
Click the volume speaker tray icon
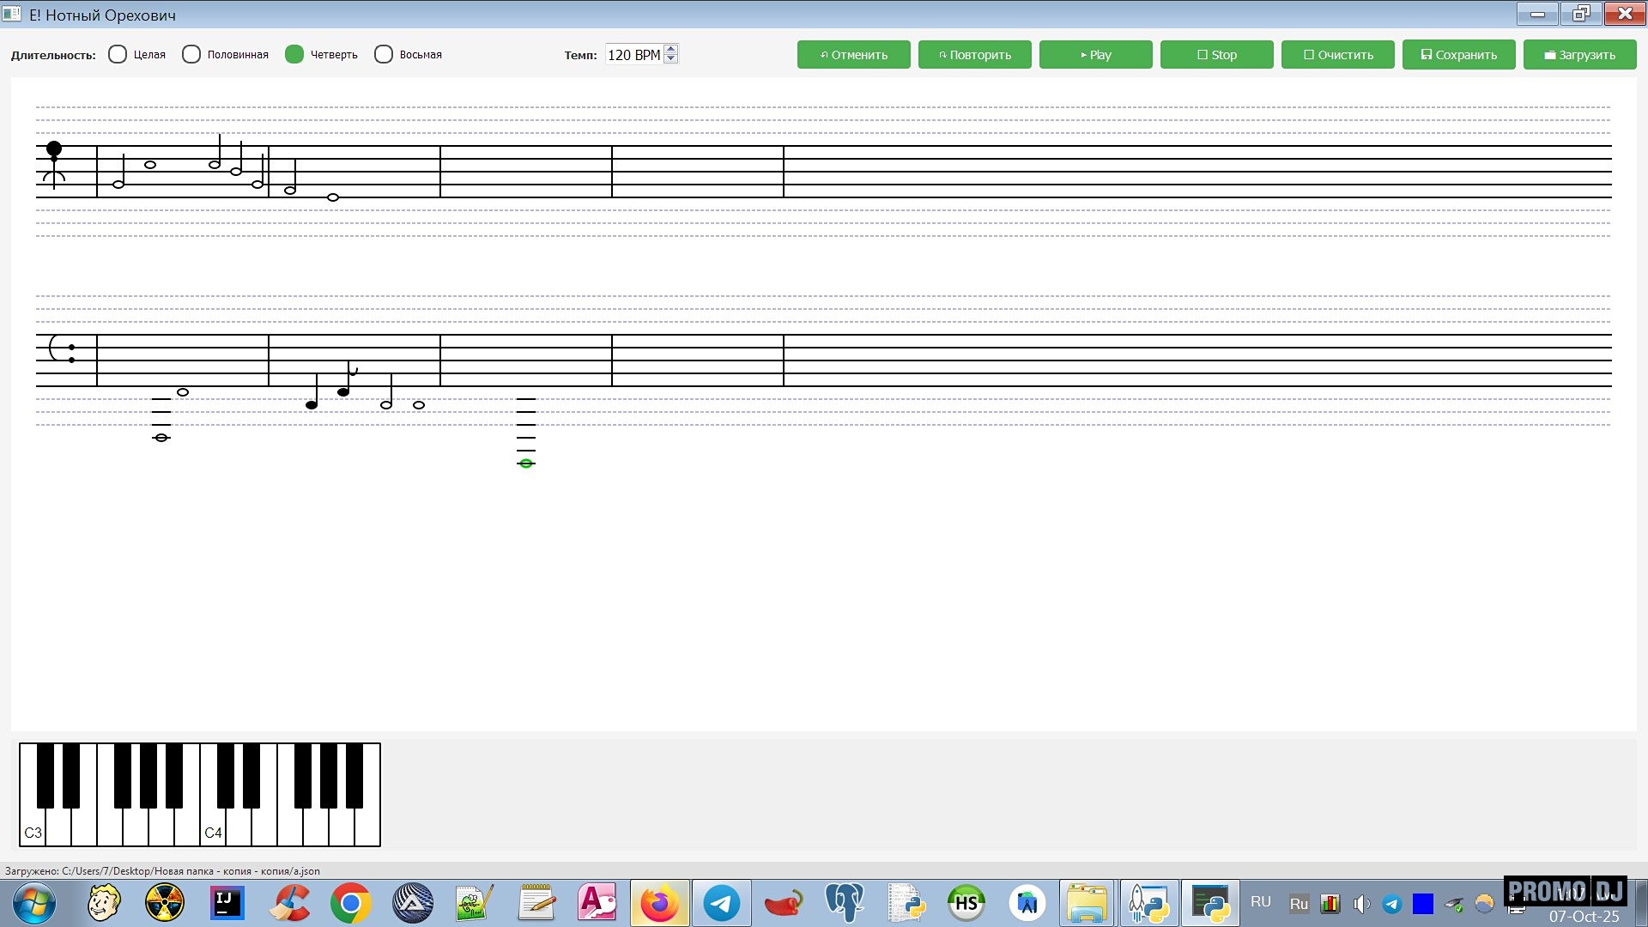(1361, 904)
